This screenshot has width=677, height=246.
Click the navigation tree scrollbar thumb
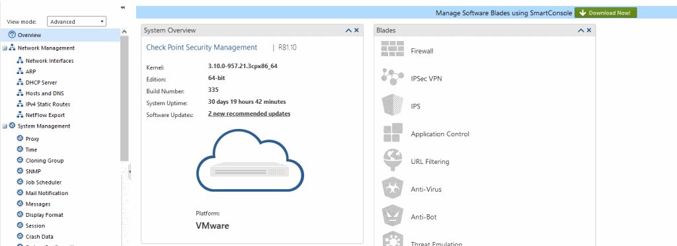[x=124, y=98]
